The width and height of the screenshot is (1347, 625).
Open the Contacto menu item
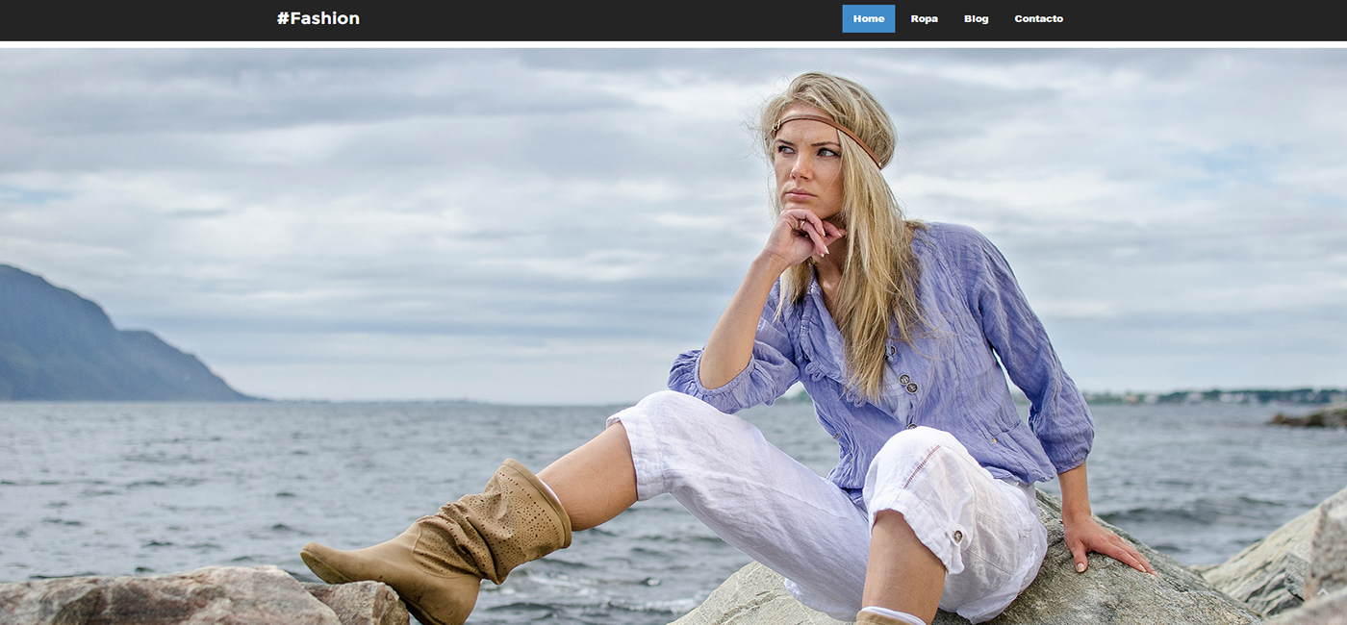click(1038, 18)
